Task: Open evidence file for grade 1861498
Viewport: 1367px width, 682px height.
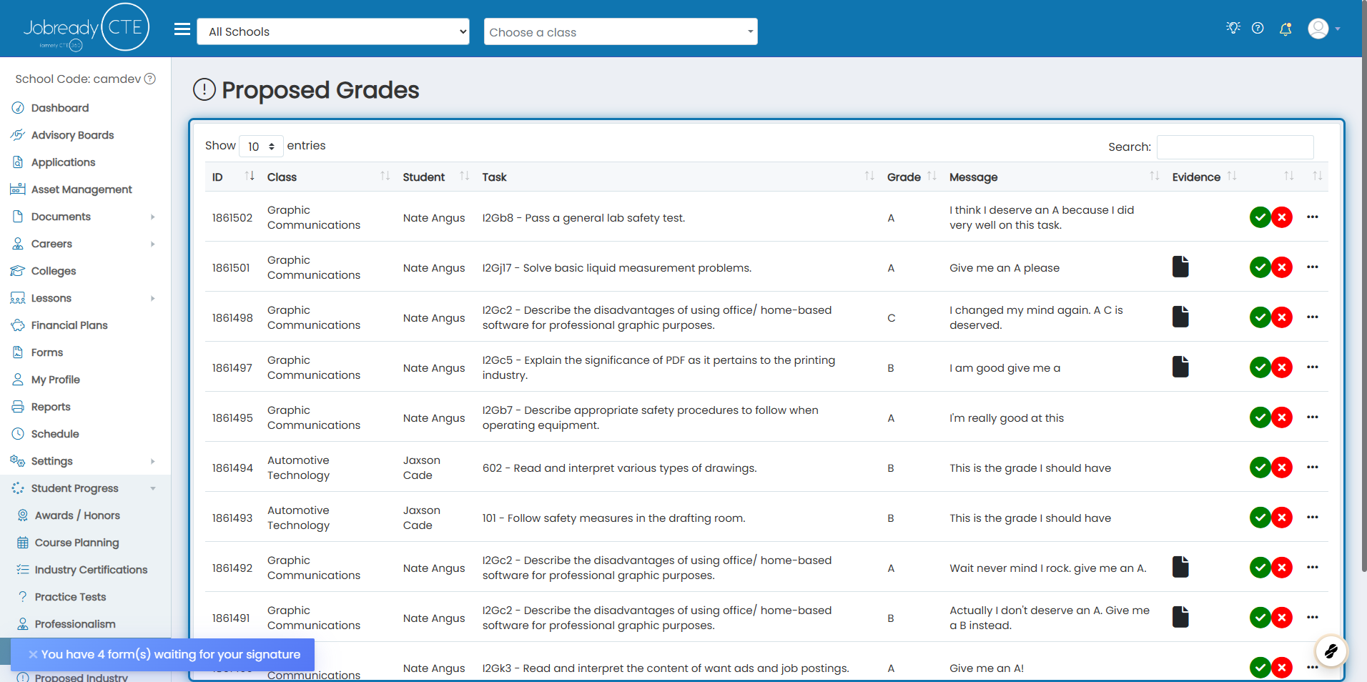Action: tap(1180, 317)
